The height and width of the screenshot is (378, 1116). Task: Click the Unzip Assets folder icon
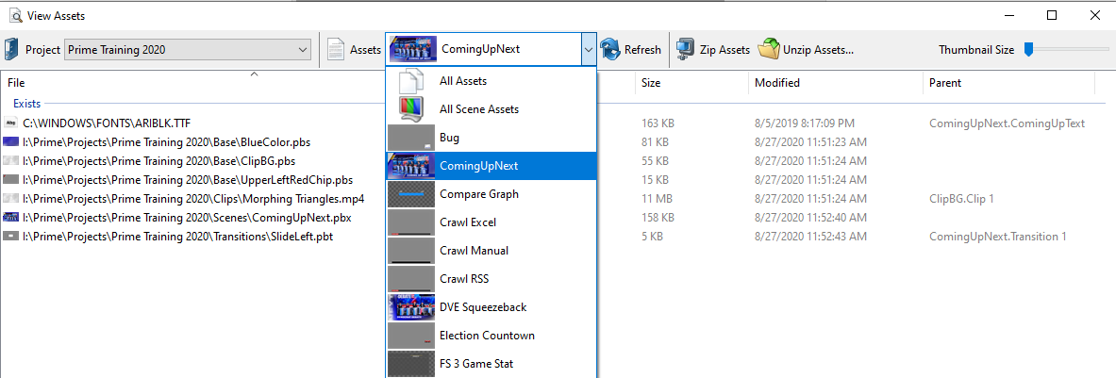click(x=770, y=50)
